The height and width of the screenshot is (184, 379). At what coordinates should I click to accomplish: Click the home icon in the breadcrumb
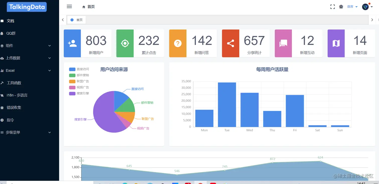pyautogui.click(x=84, y=7)
